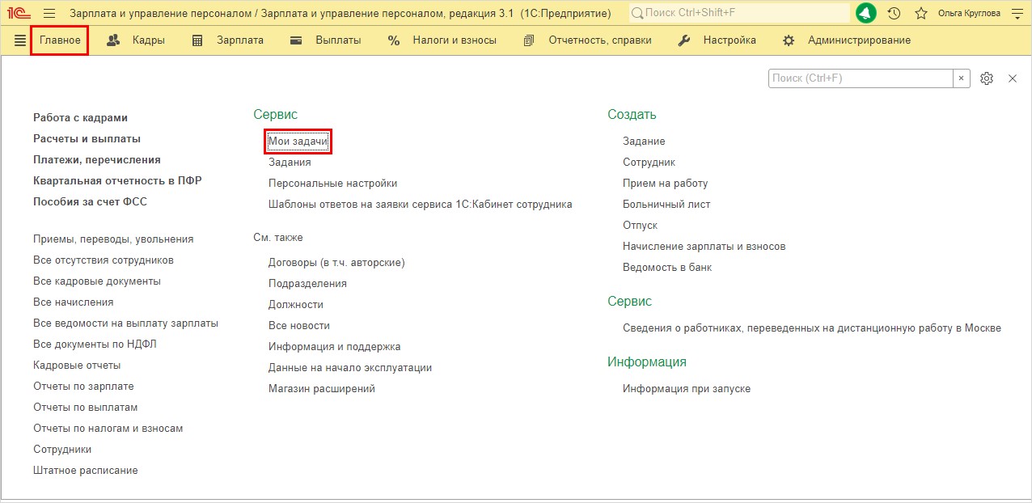Open Пособия за счет ФСС
1032x503 pixels.
(x=90, y=202)
